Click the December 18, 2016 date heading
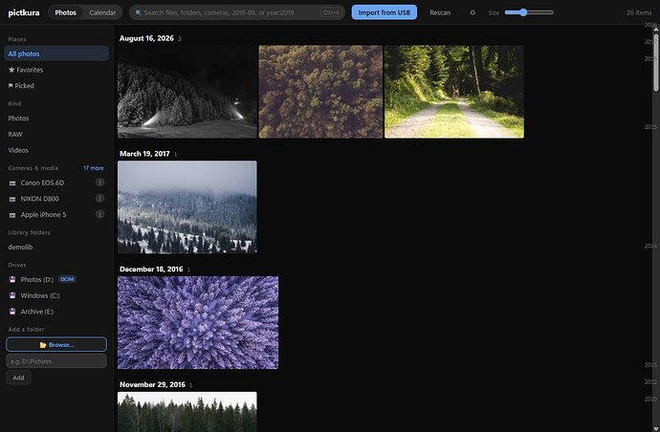 tap(151, 270)
